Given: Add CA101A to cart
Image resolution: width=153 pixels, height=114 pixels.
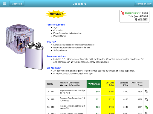Looking at the screenshot, I should pos(146,91).
